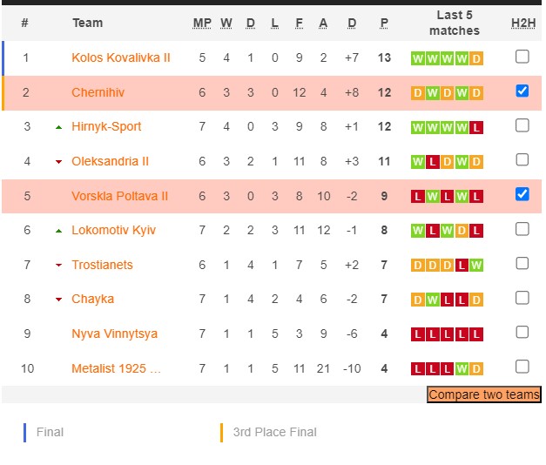Open the Metalist 1925 team link
The image size is (546, 465).
tap(116, 368)
